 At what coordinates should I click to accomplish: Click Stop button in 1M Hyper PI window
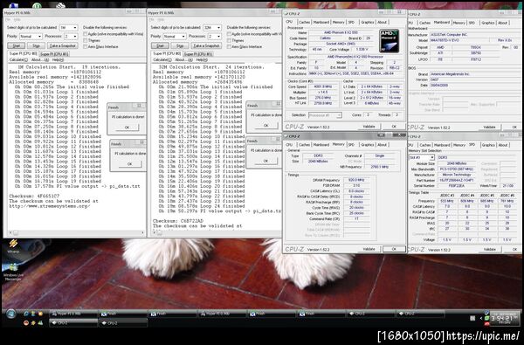point(36,45)
